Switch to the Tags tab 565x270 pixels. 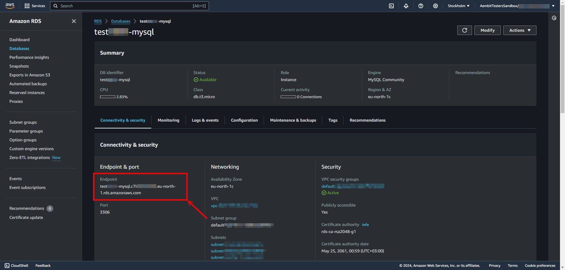pyautogui.click(x=333, y=120)
